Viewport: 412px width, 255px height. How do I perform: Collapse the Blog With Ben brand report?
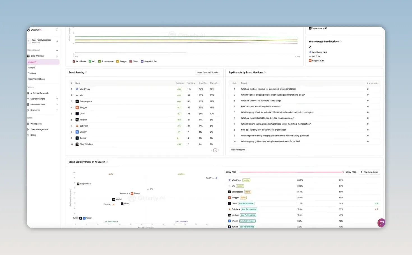click(x=57, y=56)
